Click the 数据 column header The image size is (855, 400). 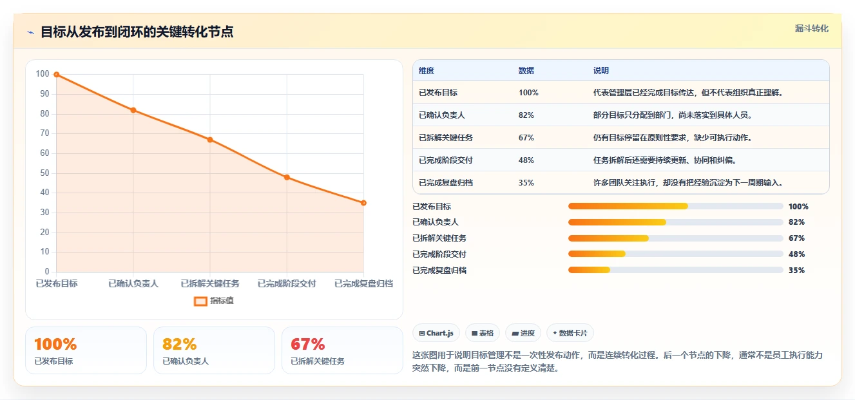(526, 71)
